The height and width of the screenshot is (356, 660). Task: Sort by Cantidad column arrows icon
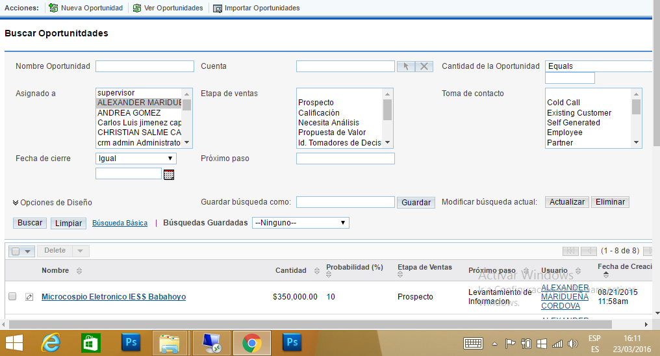tap(317, 271)
